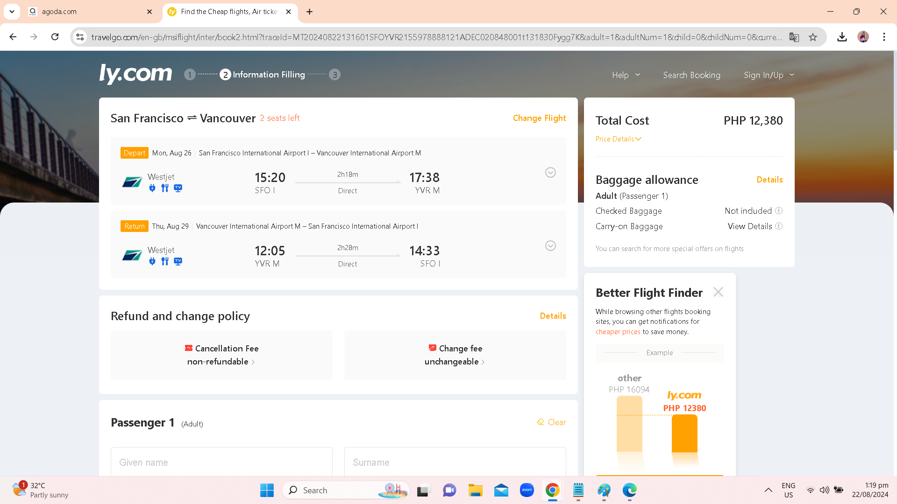
Task: Close the Better Flight Finder panel
Action: [x=718, y=292]
